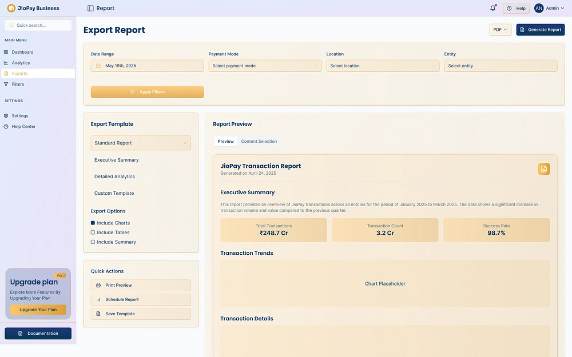The image size is (572, 357).
Task: Expand the Select entity dropdown
Action: tap(501, 66)
